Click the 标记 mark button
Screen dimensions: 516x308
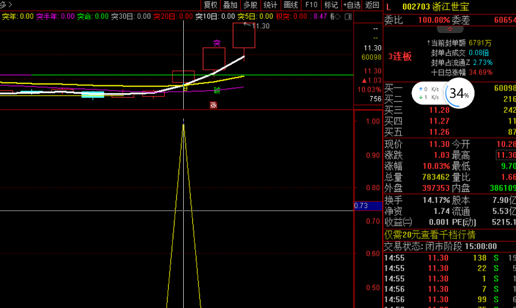point(331,5)
